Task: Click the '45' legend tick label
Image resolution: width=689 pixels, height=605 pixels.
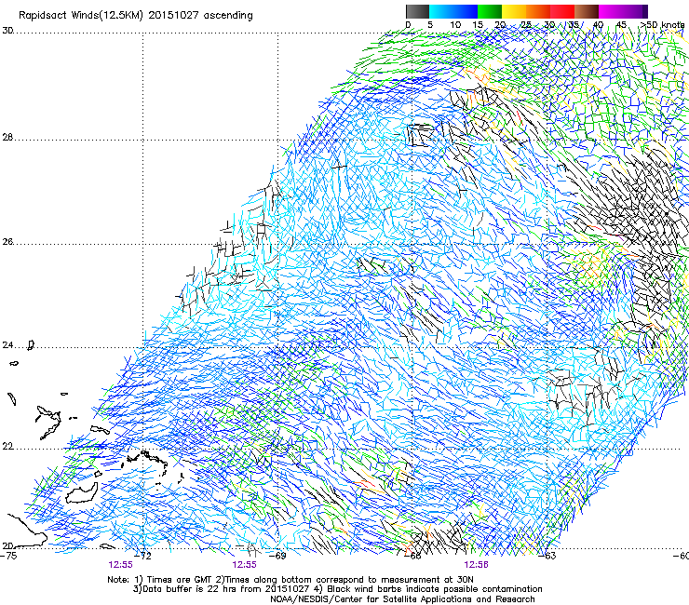Action: [x=621, y=25]
